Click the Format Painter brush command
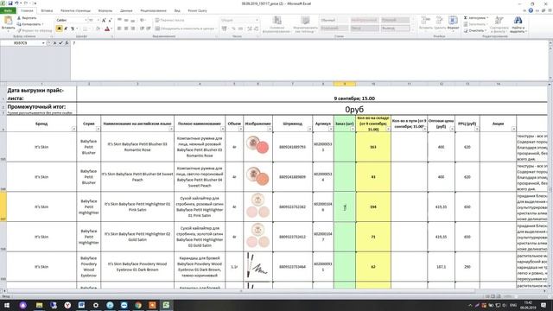 (x=35, y=31)
